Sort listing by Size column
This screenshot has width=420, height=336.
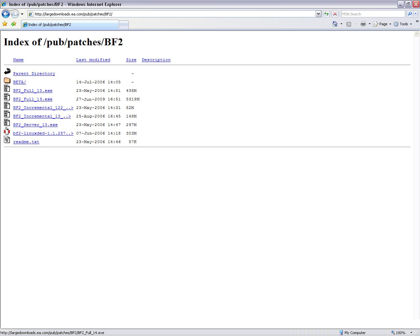click(x=131, y=60)
